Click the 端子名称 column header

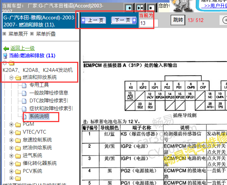pyautogui.click(x=142, y=128)
